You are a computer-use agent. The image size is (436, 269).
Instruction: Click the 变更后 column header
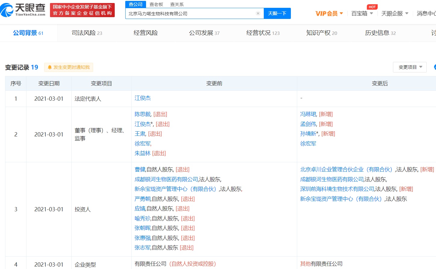(x=380, y=84)
